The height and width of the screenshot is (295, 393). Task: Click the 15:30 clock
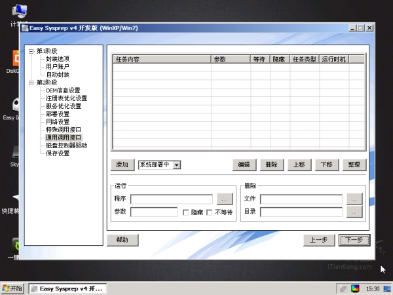[x=373, y=289]
